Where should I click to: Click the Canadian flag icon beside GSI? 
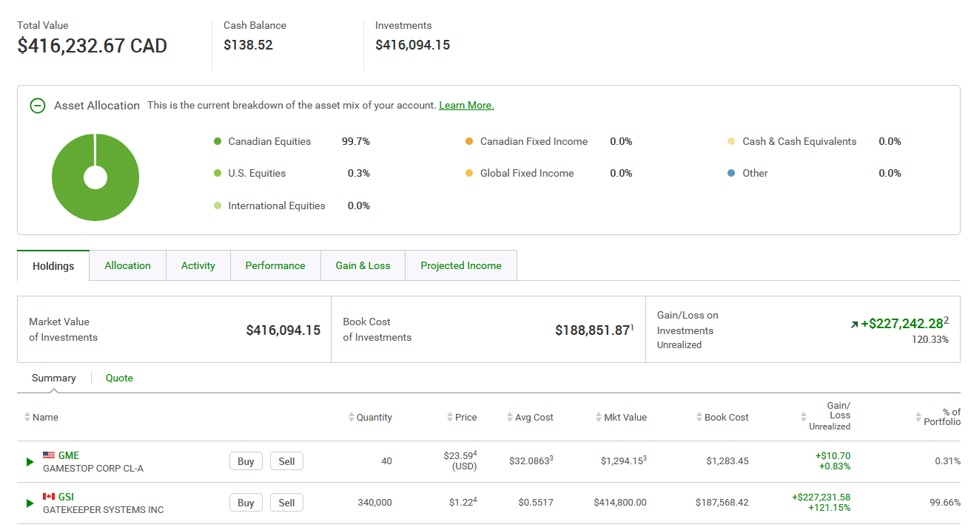click(x=49, y=497)
